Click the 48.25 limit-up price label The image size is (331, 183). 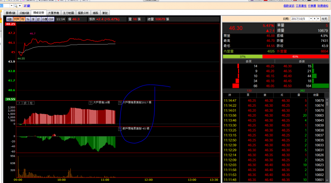[x=10, y=24]
